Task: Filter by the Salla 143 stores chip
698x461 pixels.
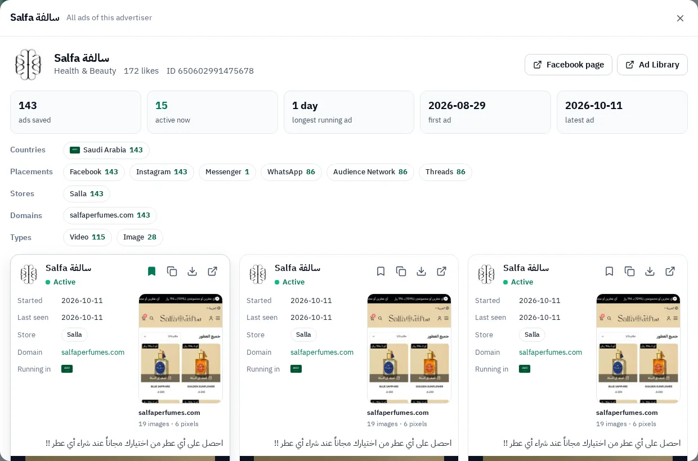Action: [x=87, y=194]
